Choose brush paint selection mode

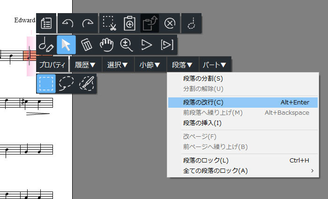click(86, 84)
